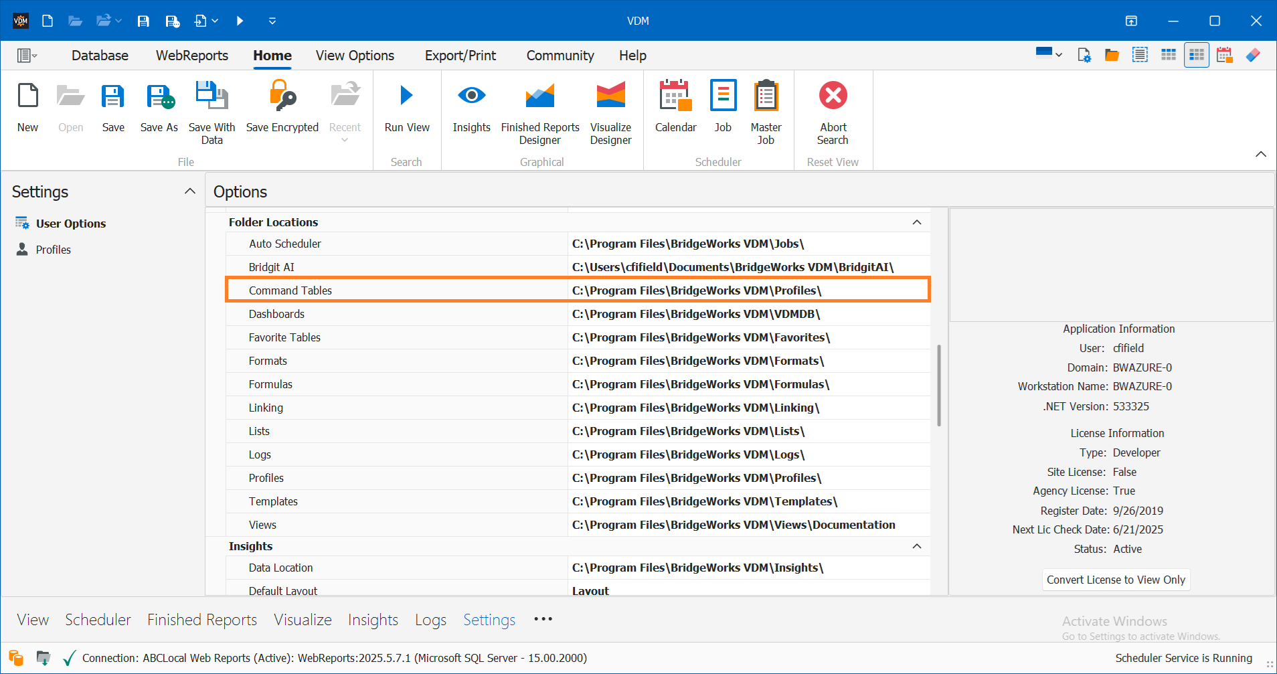Switch to the View Options tab
The height and width of the screenshot is (674, 1277).
pos(355,56)
